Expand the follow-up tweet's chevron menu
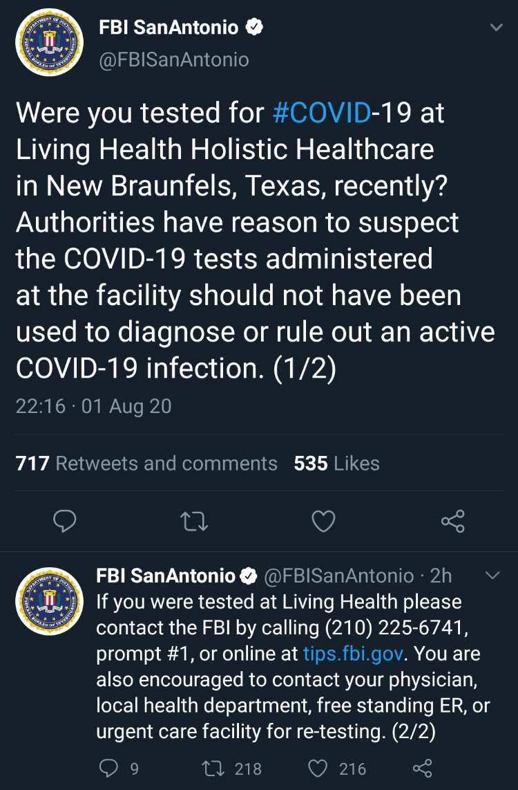 pos(493,576)
